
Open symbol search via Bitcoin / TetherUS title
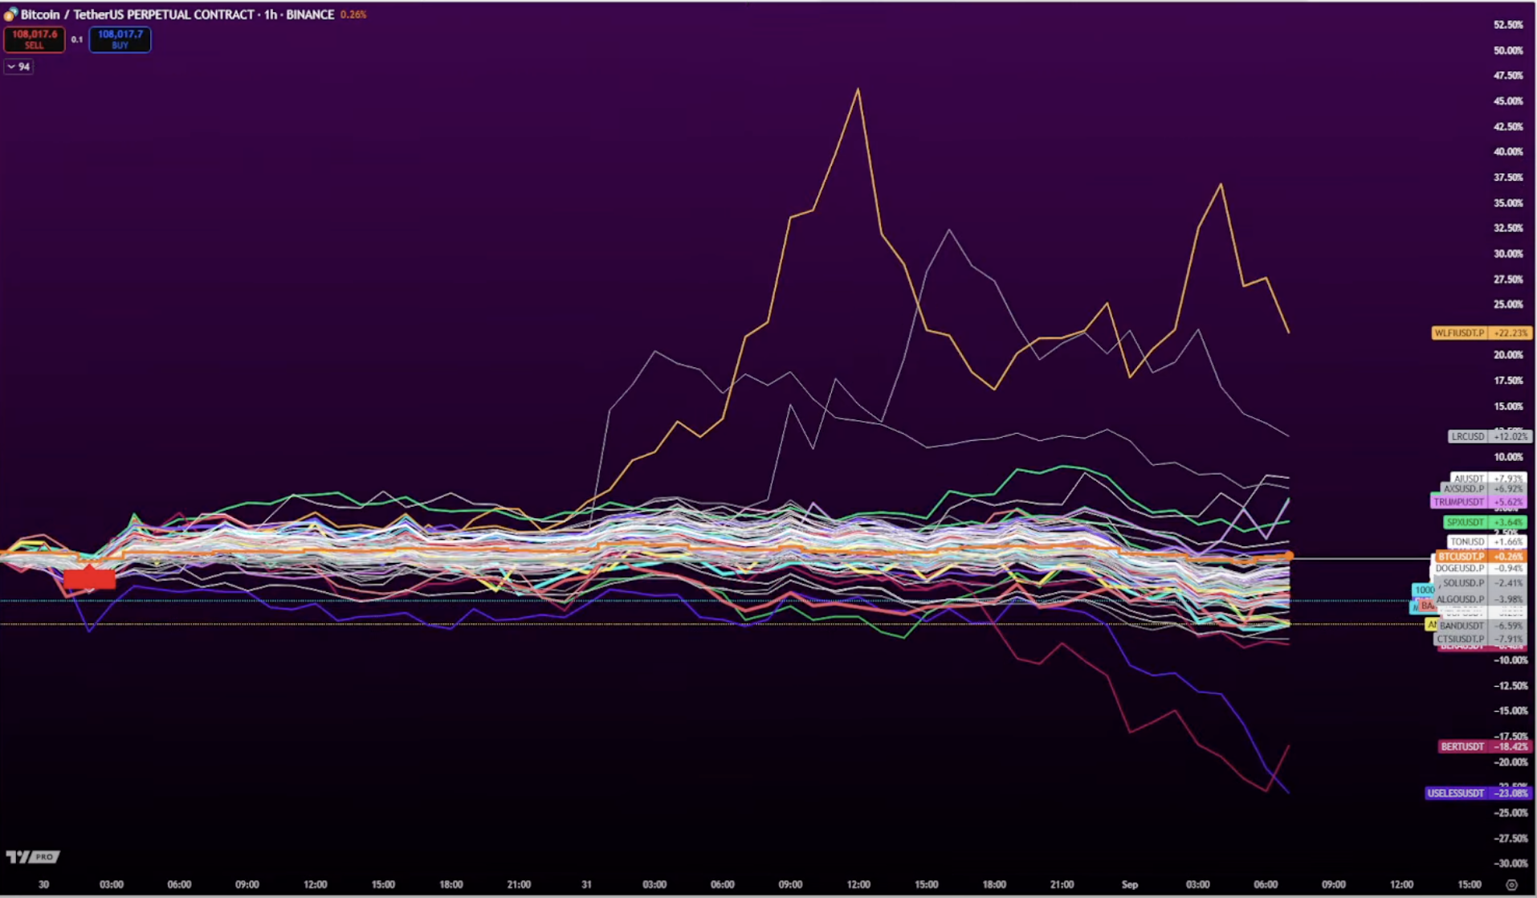(x=177, y=14)
